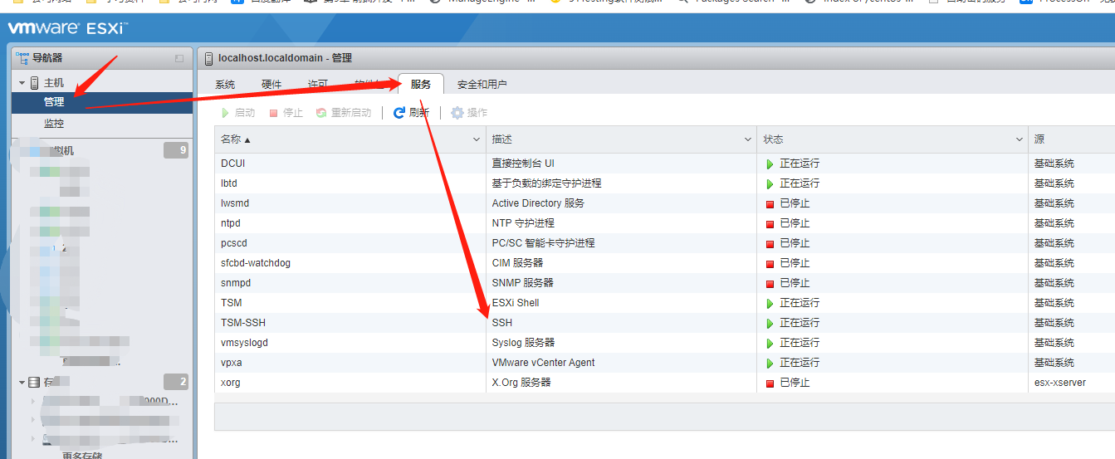Select the xorg service name

pyautogui.click(x=230, y=383)
